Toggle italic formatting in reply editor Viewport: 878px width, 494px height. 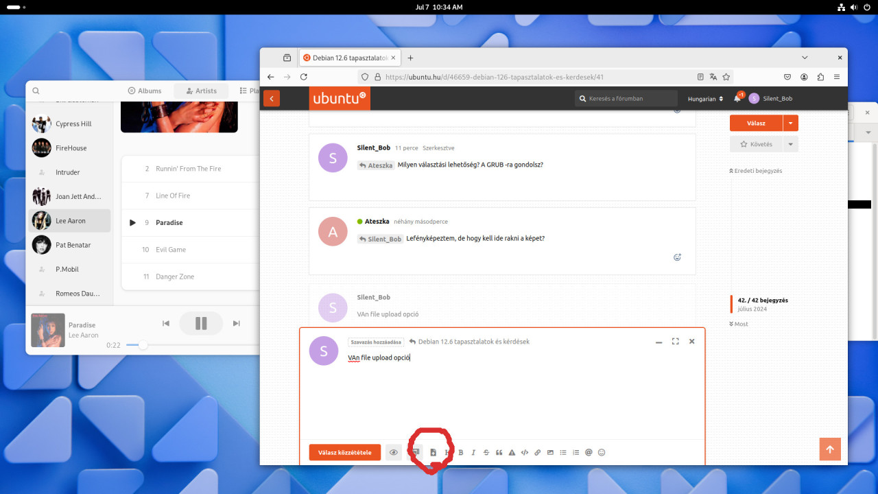(473, 452)
